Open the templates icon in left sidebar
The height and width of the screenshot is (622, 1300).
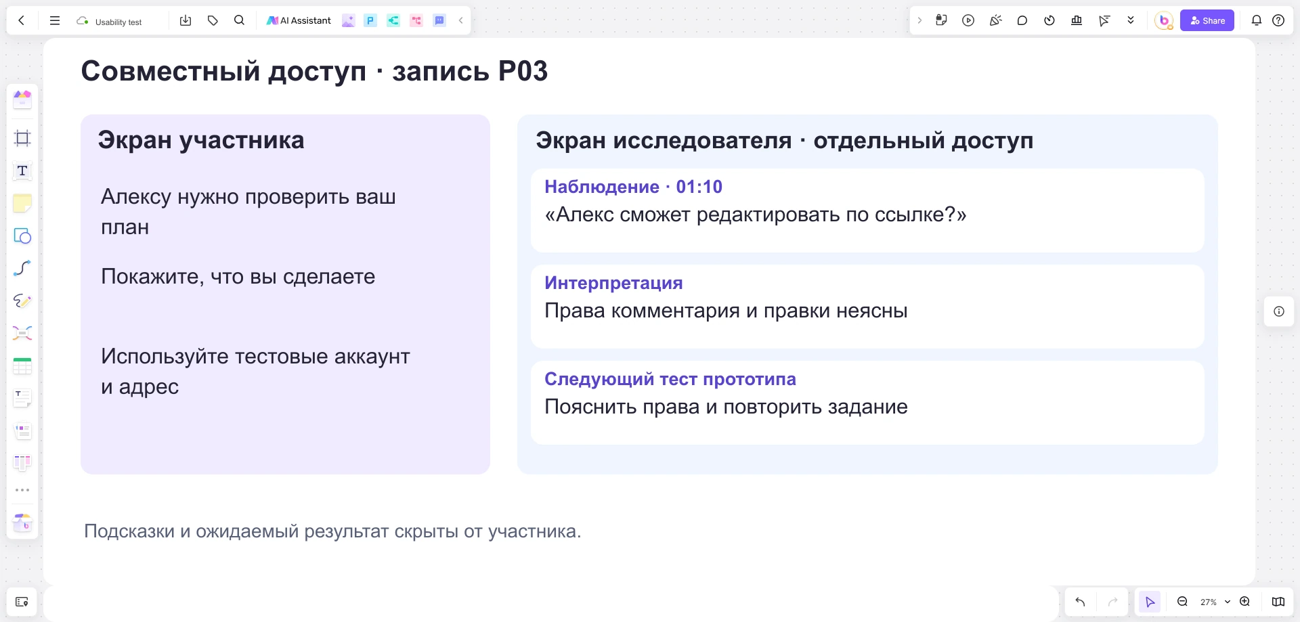[x=22, y=99]
